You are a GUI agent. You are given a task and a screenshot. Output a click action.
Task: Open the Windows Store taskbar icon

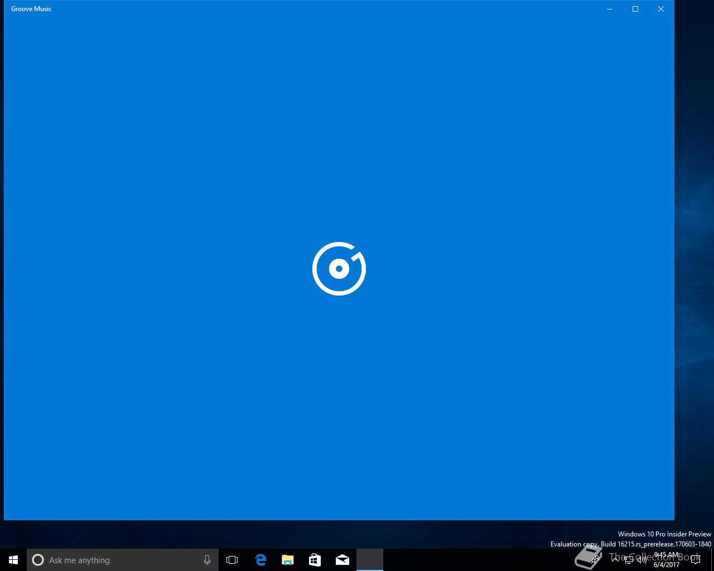click(x=315, y=560)
